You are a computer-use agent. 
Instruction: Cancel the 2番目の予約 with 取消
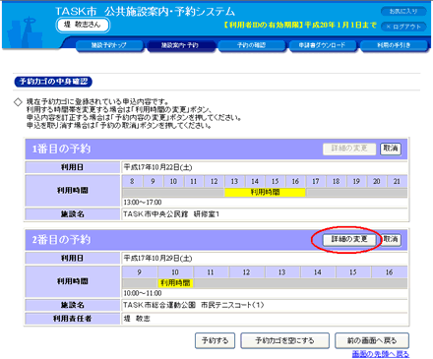(391, 239)
